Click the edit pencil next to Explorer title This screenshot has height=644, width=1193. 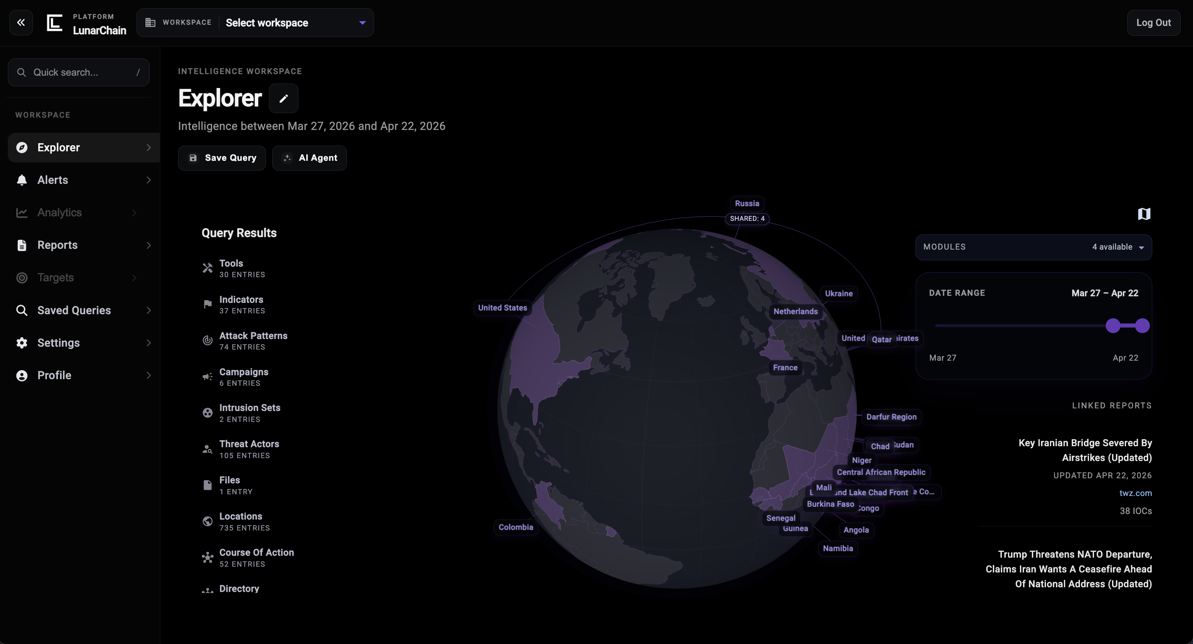pyautogui.click(x=283, y=98)
